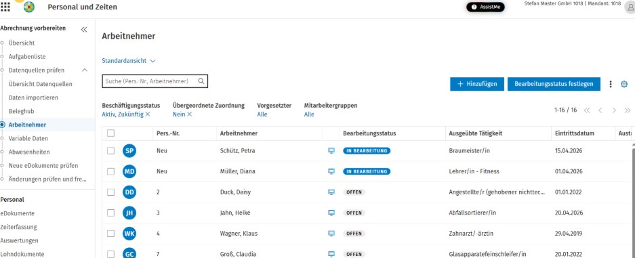Go to previous page arrow

[600, 110]
